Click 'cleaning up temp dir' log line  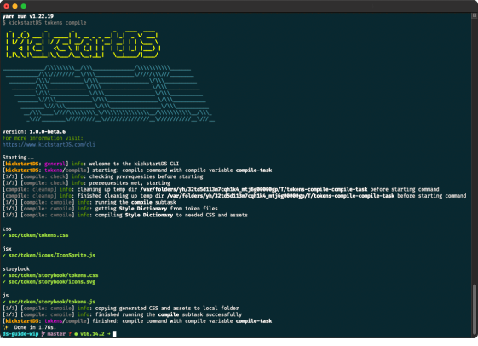221,189
